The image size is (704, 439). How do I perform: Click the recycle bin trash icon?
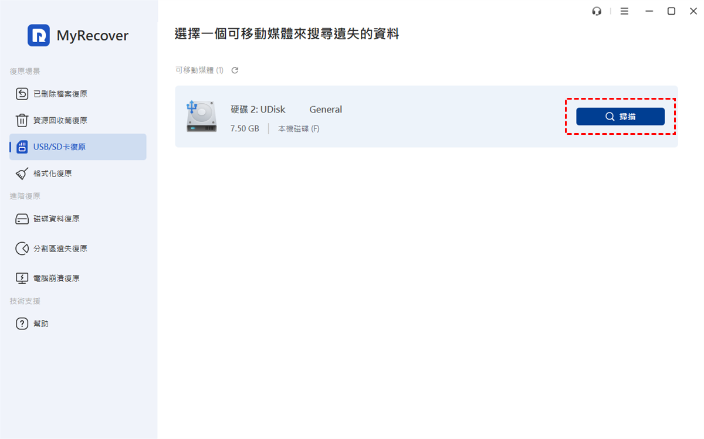22,121
